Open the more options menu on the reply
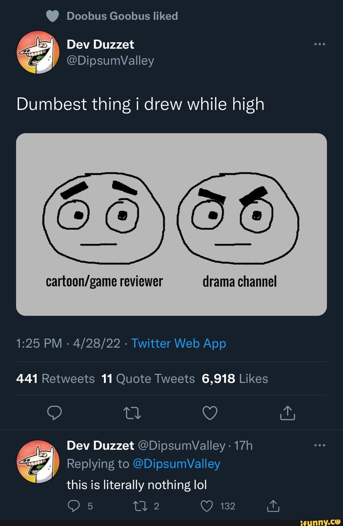 tap(319, 445)
